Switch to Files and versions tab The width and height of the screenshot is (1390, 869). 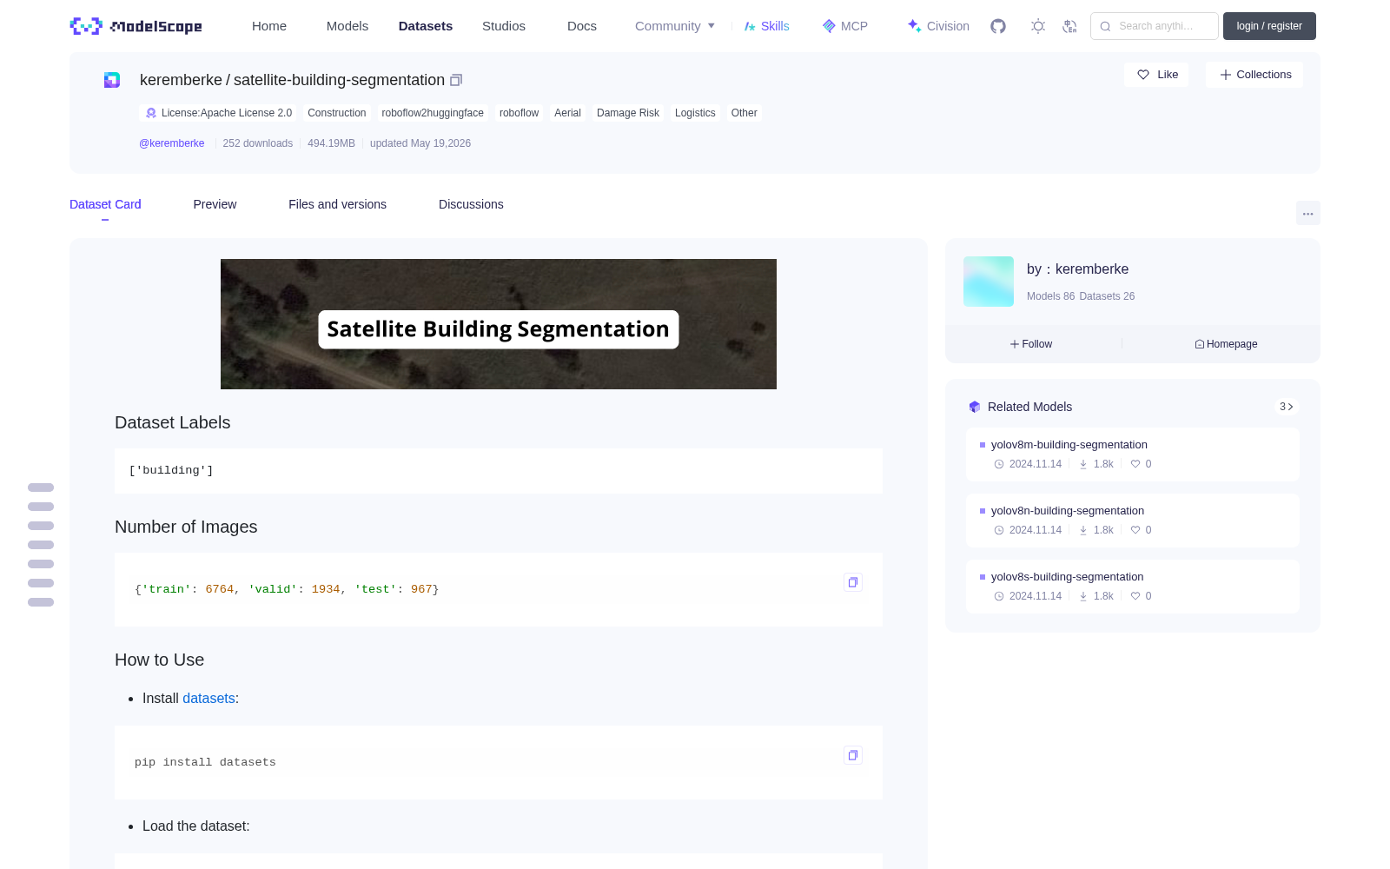tap(337, 204)
